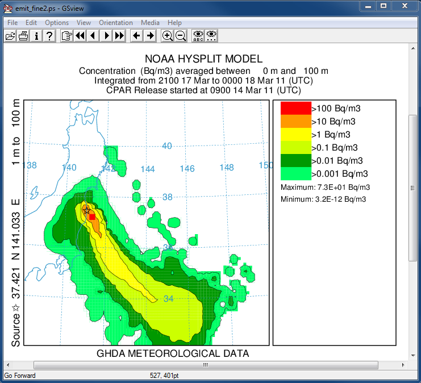Click the 'Go Forward' status bar text

(19, 376)
